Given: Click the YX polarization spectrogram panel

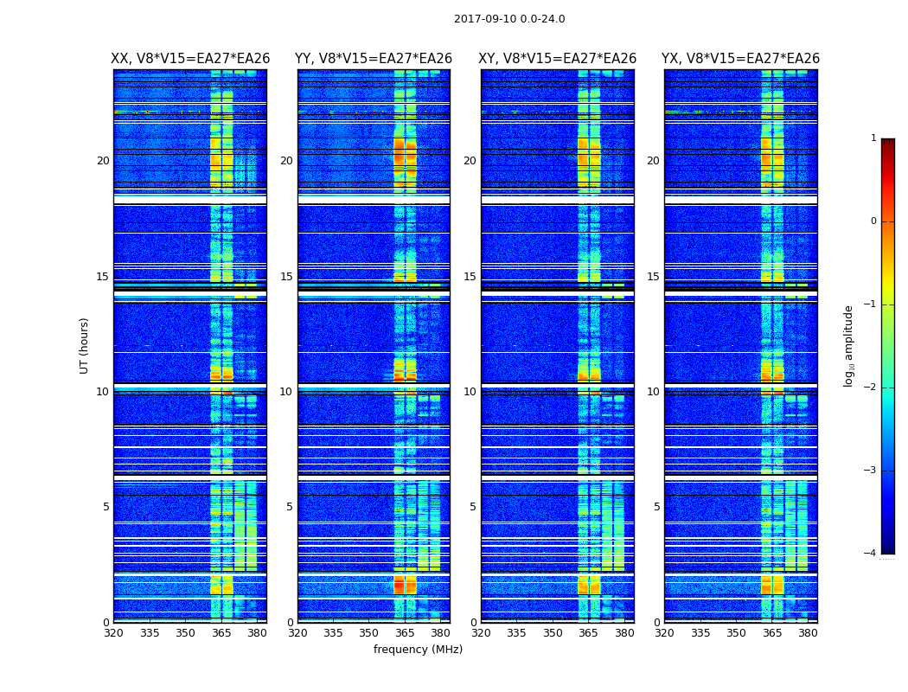Looking at the screenshot, I should 740,346.
